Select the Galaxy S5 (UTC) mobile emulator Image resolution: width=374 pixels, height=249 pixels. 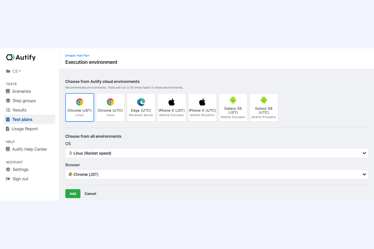click(x=264, y=107)
